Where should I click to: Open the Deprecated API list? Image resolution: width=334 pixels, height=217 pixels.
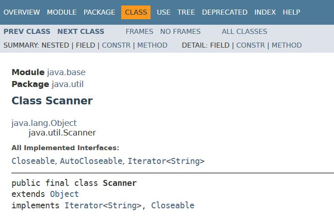coord(225,12)
